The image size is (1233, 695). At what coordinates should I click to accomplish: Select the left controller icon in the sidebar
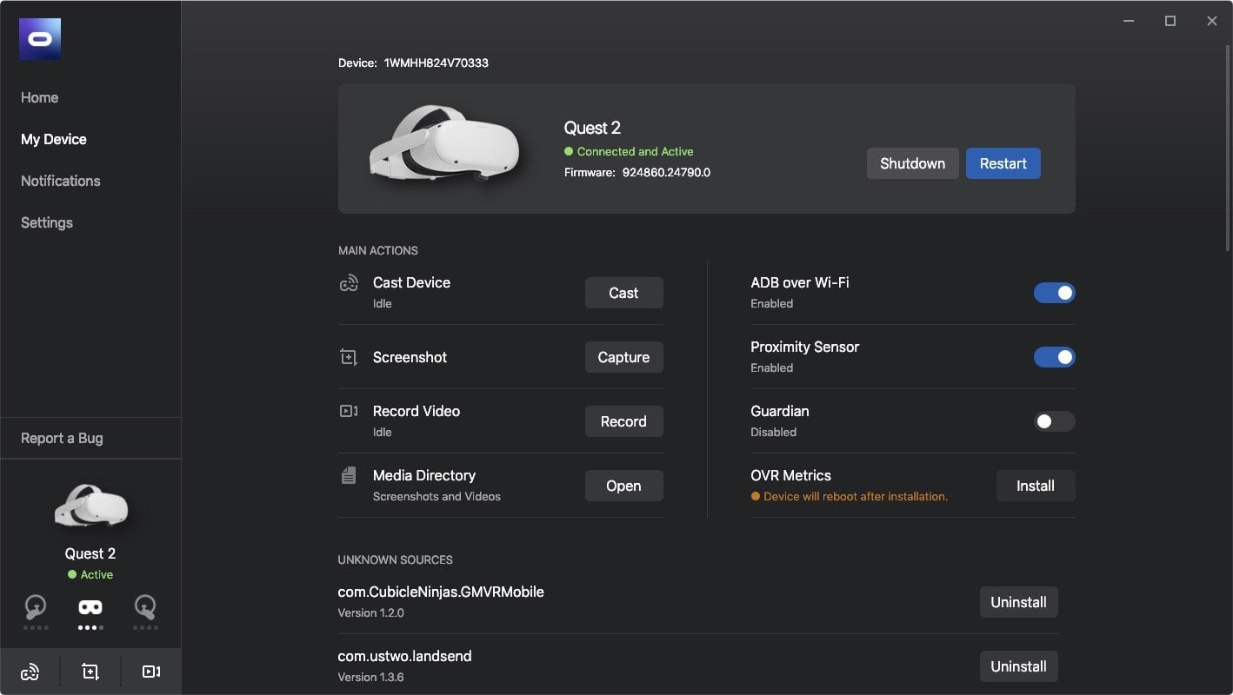(x=36, y=606)
